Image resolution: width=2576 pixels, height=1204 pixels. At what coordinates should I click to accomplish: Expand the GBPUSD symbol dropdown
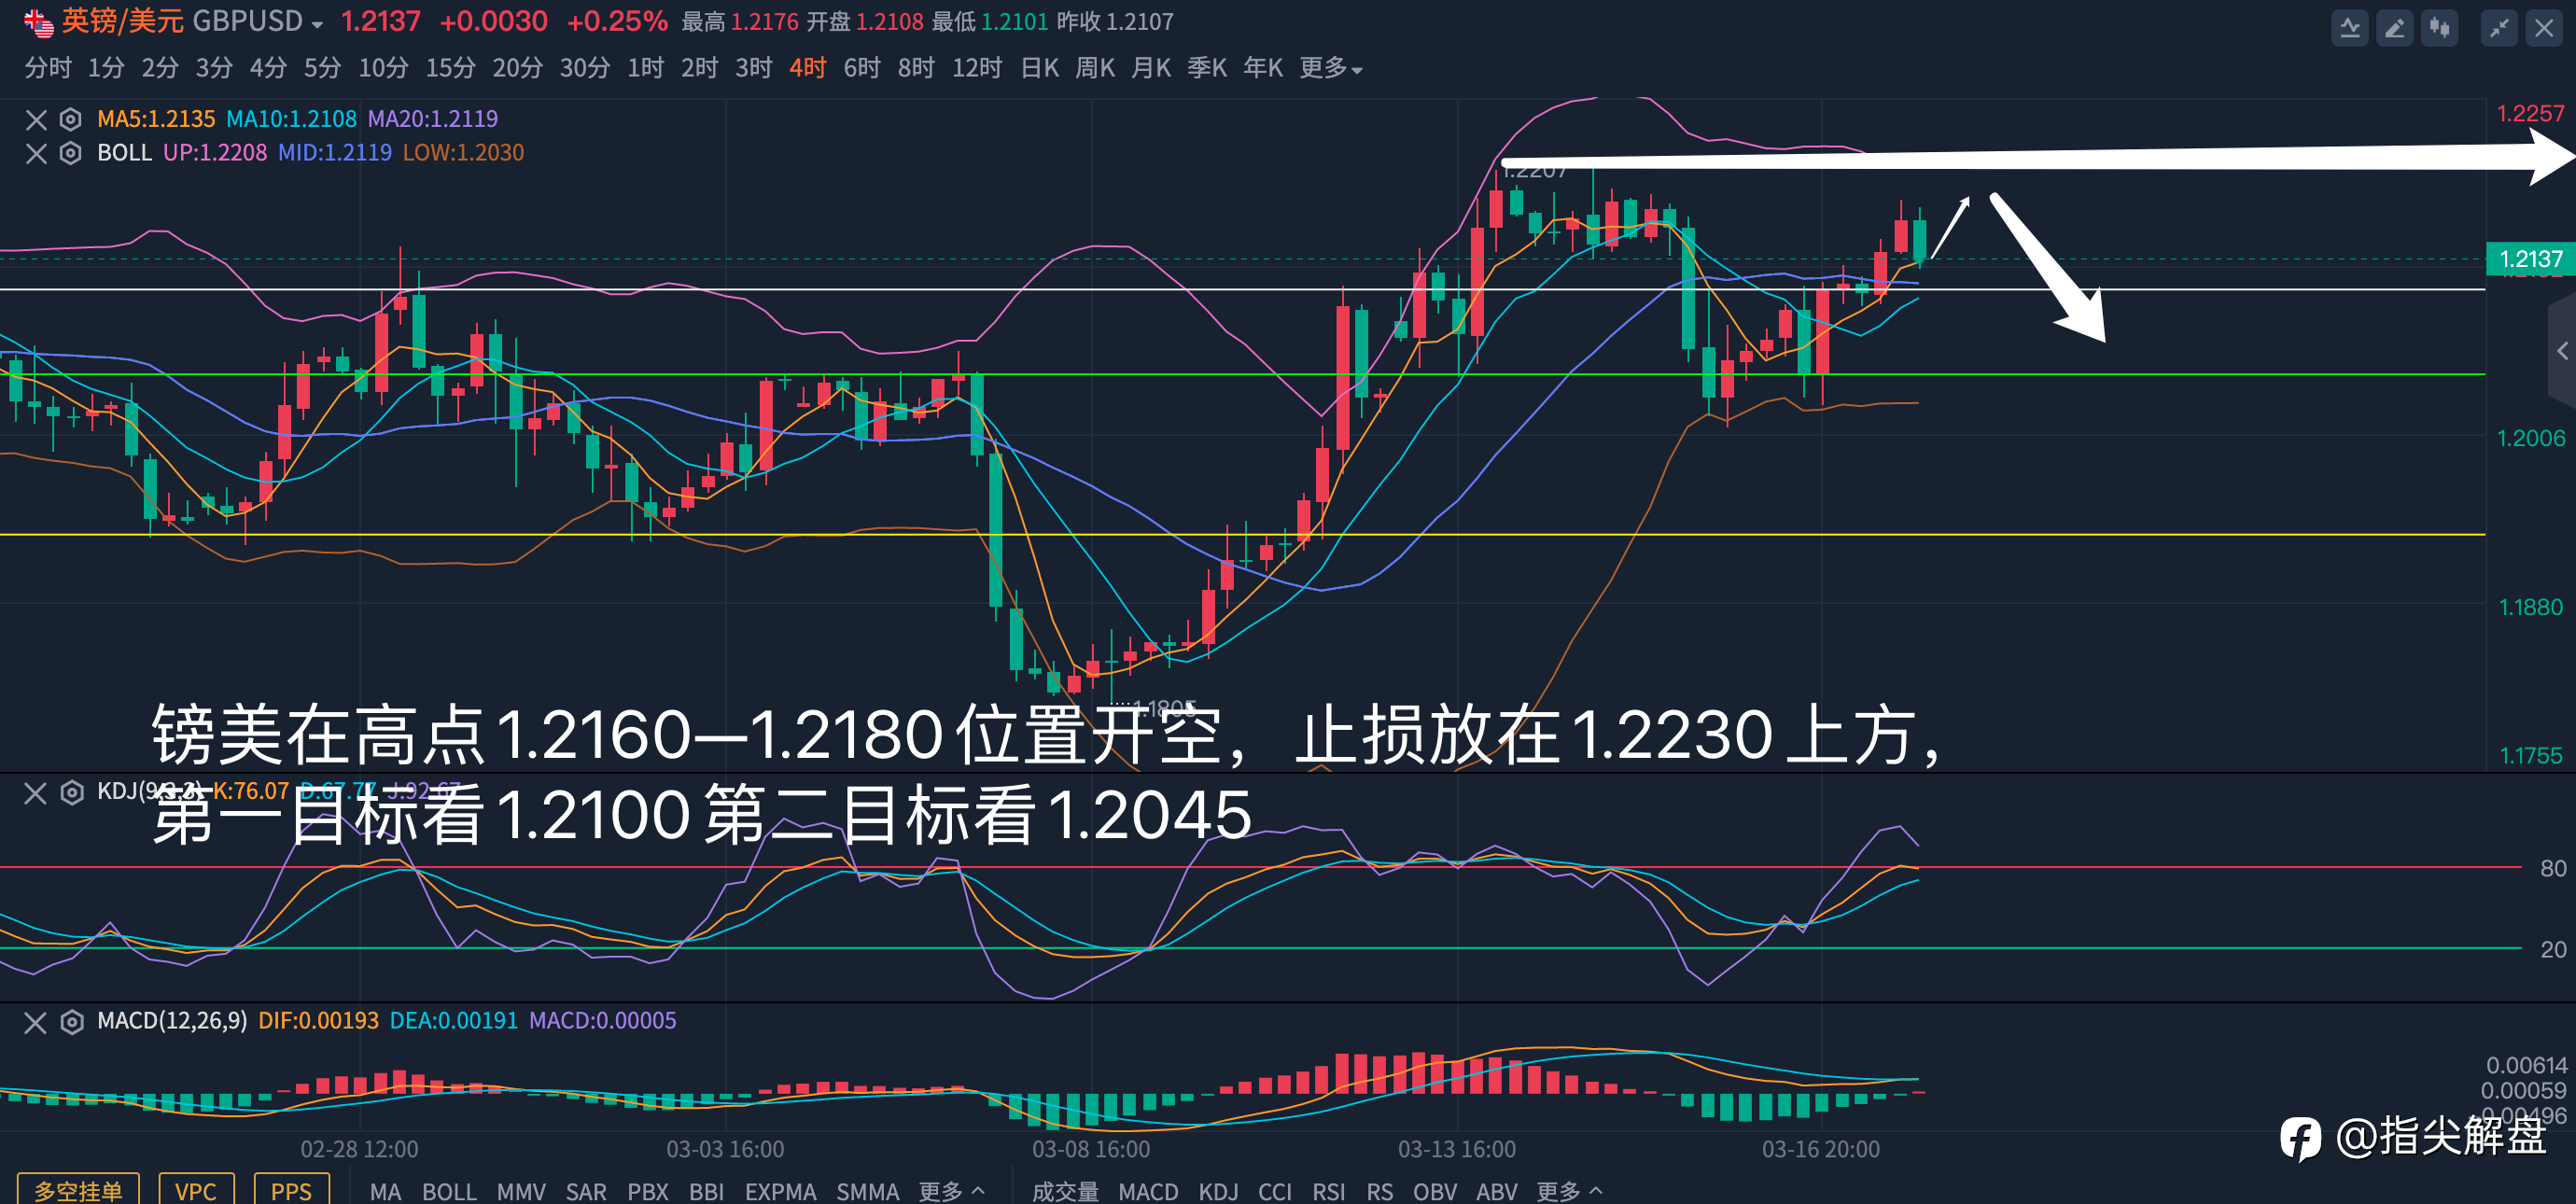[317, 25]
